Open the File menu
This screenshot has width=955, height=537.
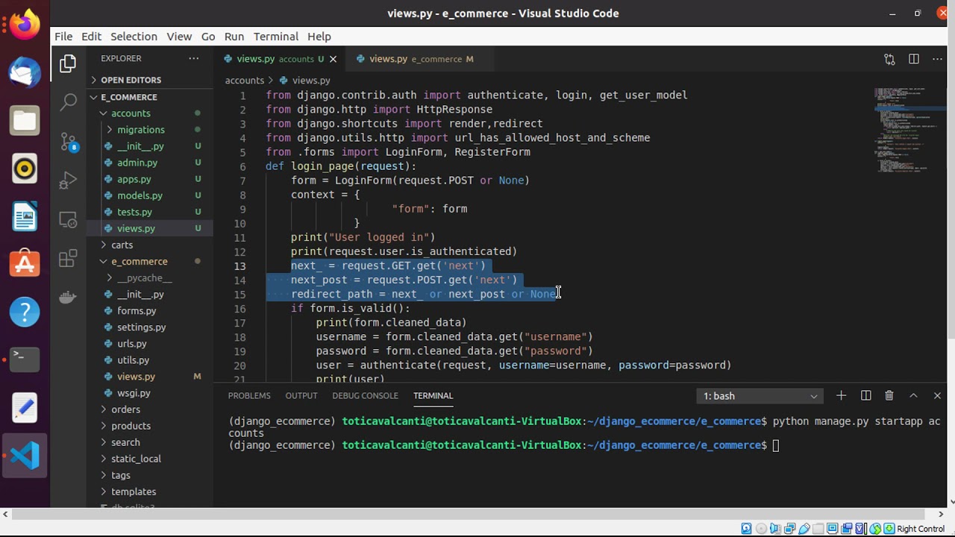[x=63, y=37]
